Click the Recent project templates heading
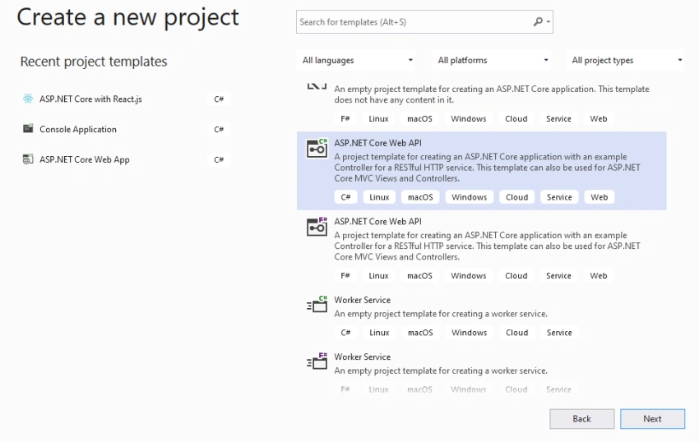 (x=94, y=62)
